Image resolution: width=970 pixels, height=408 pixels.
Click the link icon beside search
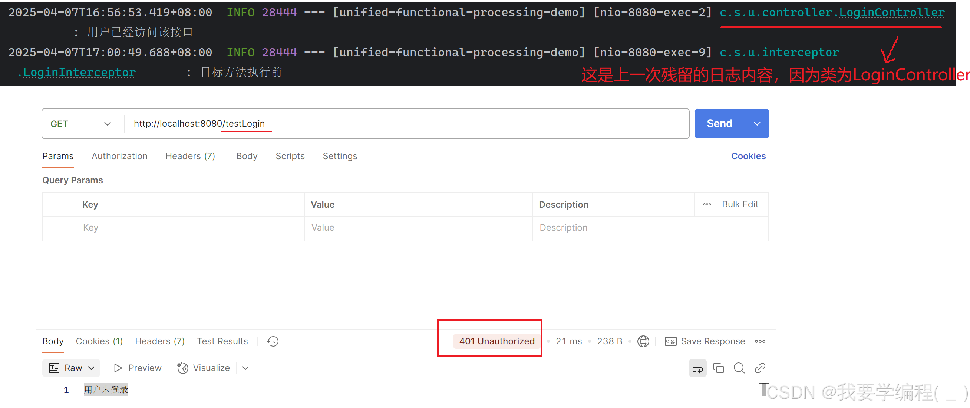(760, 368)
